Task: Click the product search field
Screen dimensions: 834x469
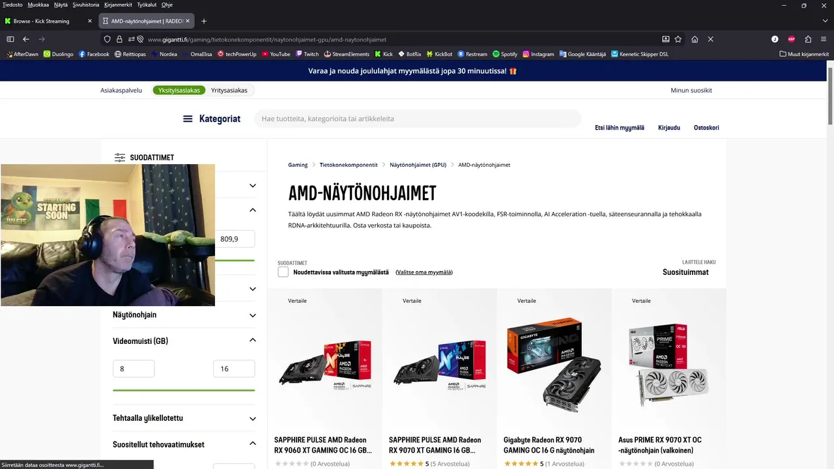Action: pyautogui.click(x=417, y=119)
